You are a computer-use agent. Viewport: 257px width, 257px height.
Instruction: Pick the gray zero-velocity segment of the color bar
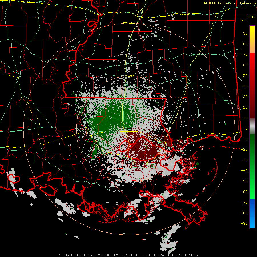tap(252, 127)
